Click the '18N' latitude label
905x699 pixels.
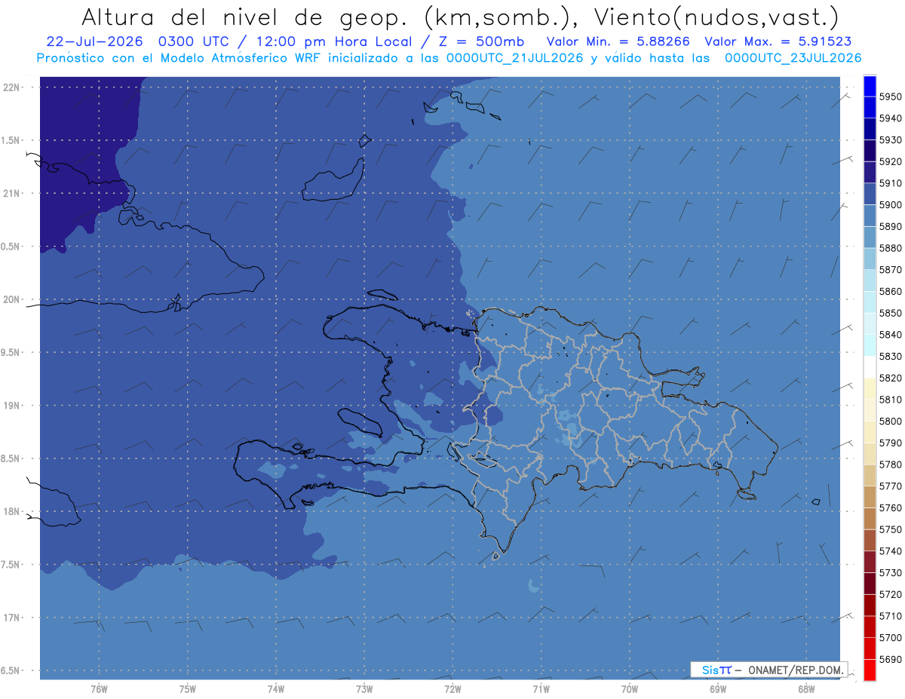point(12,511)
